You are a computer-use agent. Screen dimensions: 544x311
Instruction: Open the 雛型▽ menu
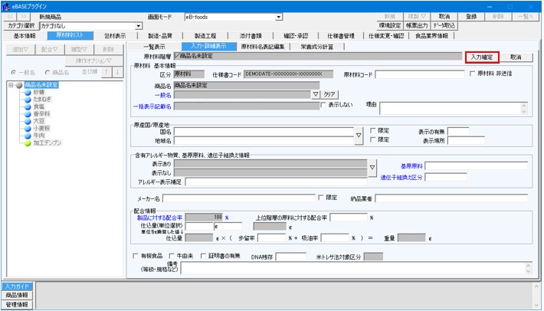click(x=79, y=50)
